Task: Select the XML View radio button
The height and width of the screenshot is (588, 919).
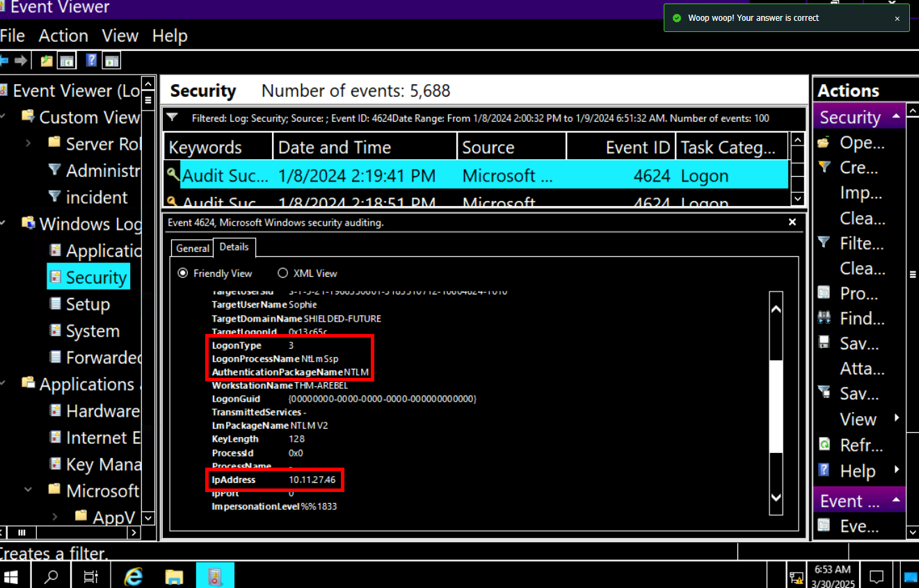Action: click(282, 273)
